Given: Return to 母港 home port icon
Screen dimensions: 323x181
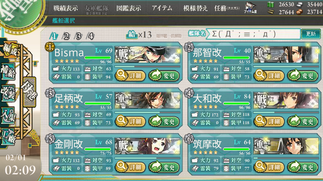Looking at the screenshot, I should [29, 92].
